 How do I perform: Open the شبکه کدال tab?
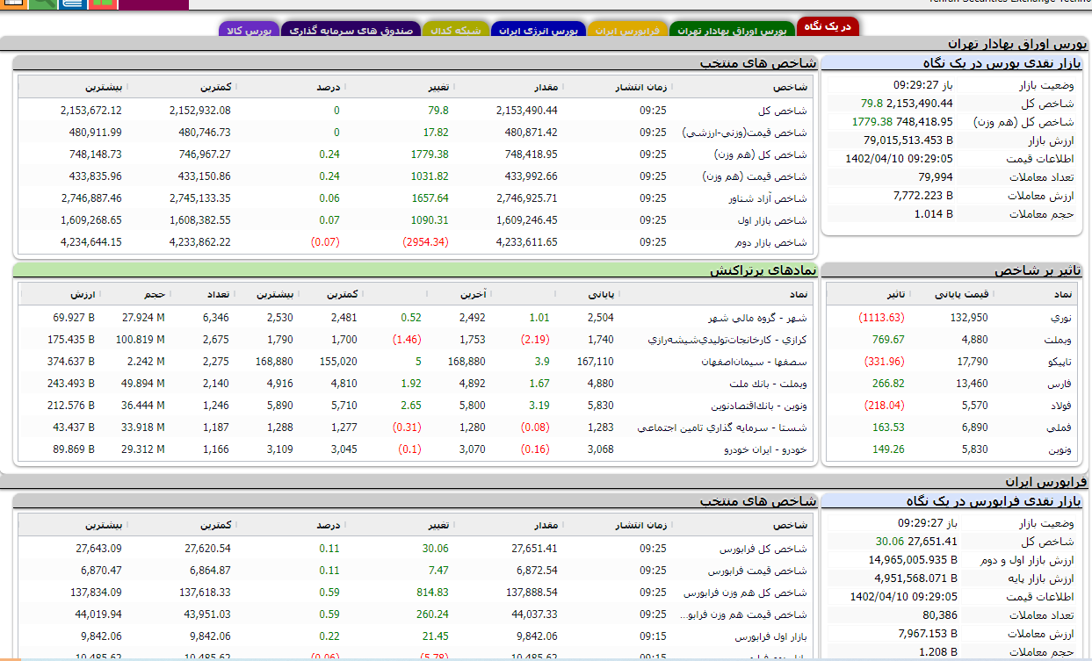[455, 30]
